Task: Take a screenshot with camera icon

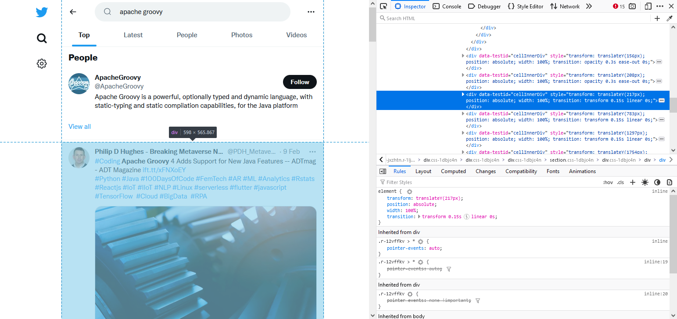Action: click(x=632, y=6)
